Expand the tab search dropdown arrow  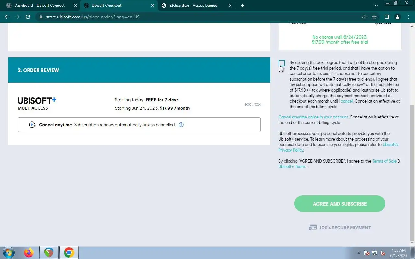(376, 6)
